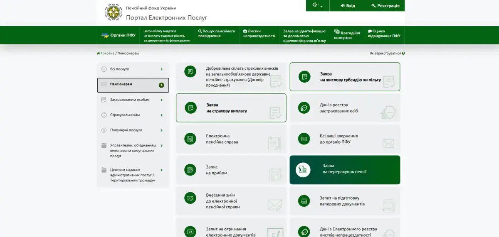Image resolution: width=499 pixels, height=237 pixels.
Task: Click the Пенсійний фонд України logo
Action: pyautogui.click(x=114, y=12)
